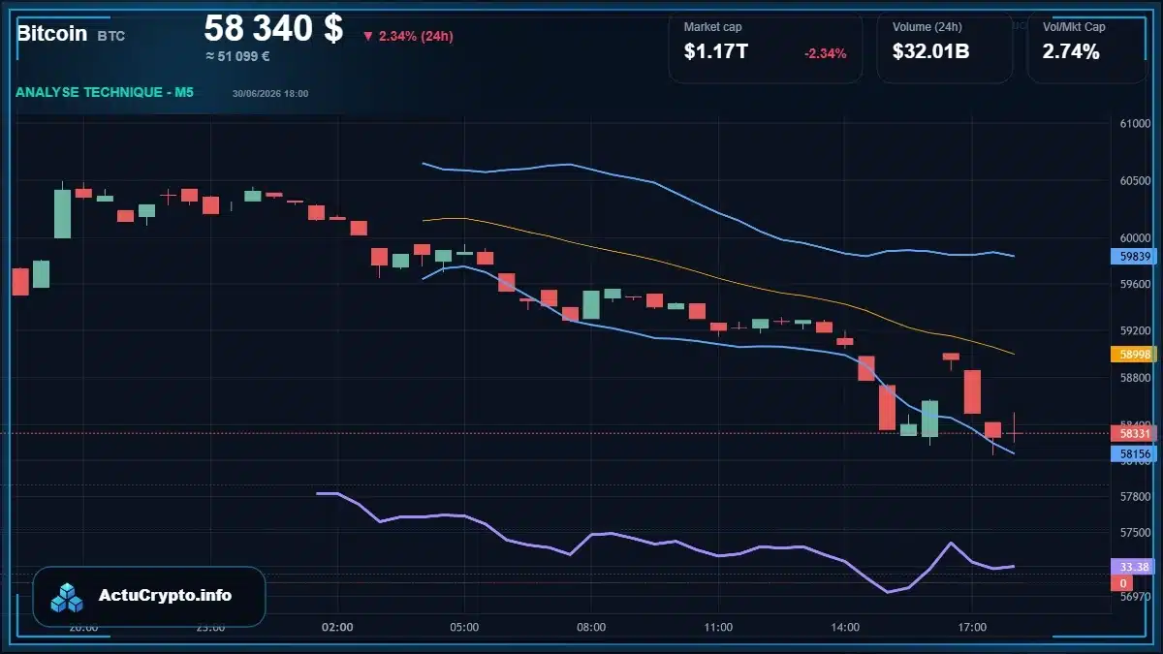Click the "61000" price axis label
This screenshot has height=654, width=1163.
1135,124
